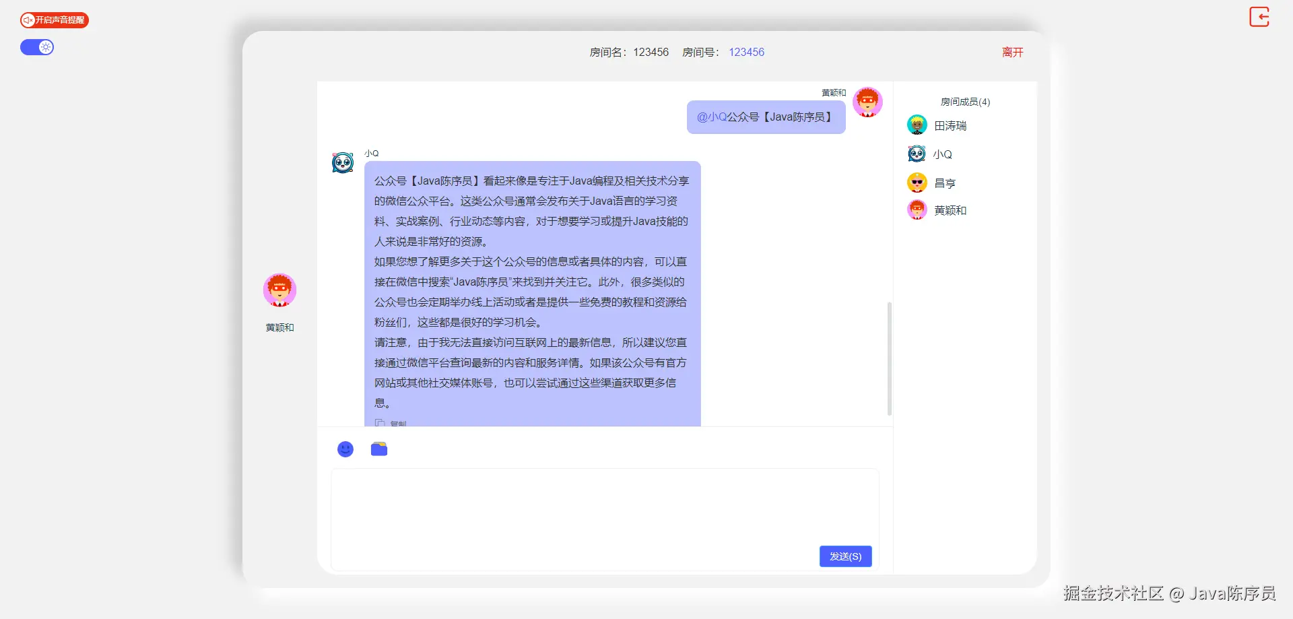Click the large user profile avatar on left
Image resolution: width=1293 pixels, height=619 pixels.
[279, 290]
